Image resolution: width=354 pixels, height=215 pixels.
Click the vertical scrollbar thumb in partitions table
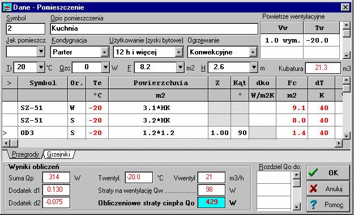click(346, 88)
